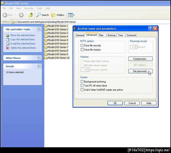Select the Miyabi-DVD-Series-6 folder icon

pos(46,44)
